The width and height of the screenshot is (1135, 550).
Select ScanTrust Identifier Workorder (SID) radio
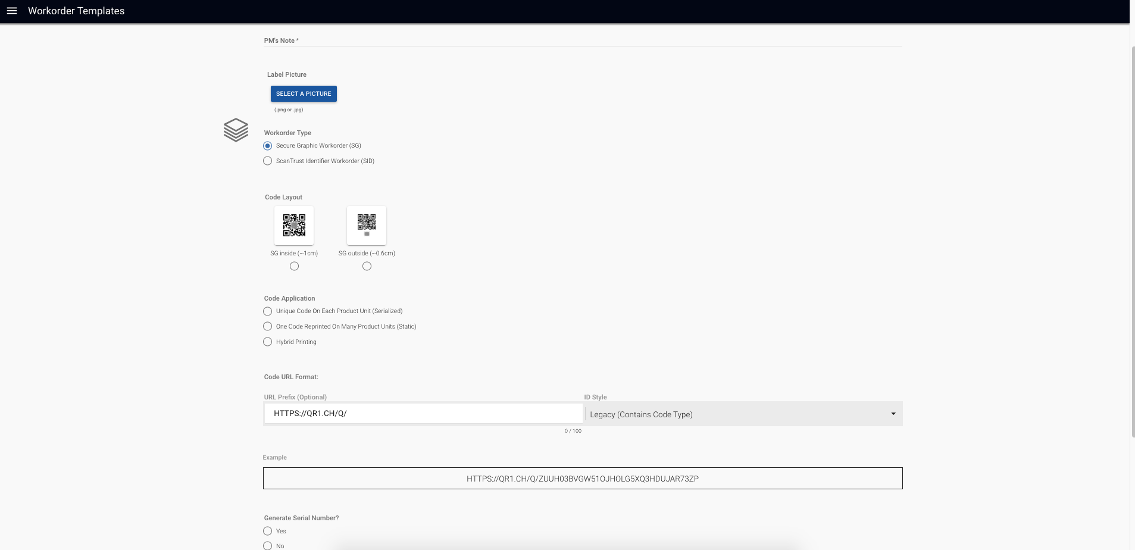click(x=268, y=161)
